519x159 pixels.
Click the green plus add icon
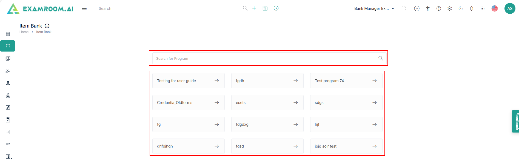(x=254, y=8)
